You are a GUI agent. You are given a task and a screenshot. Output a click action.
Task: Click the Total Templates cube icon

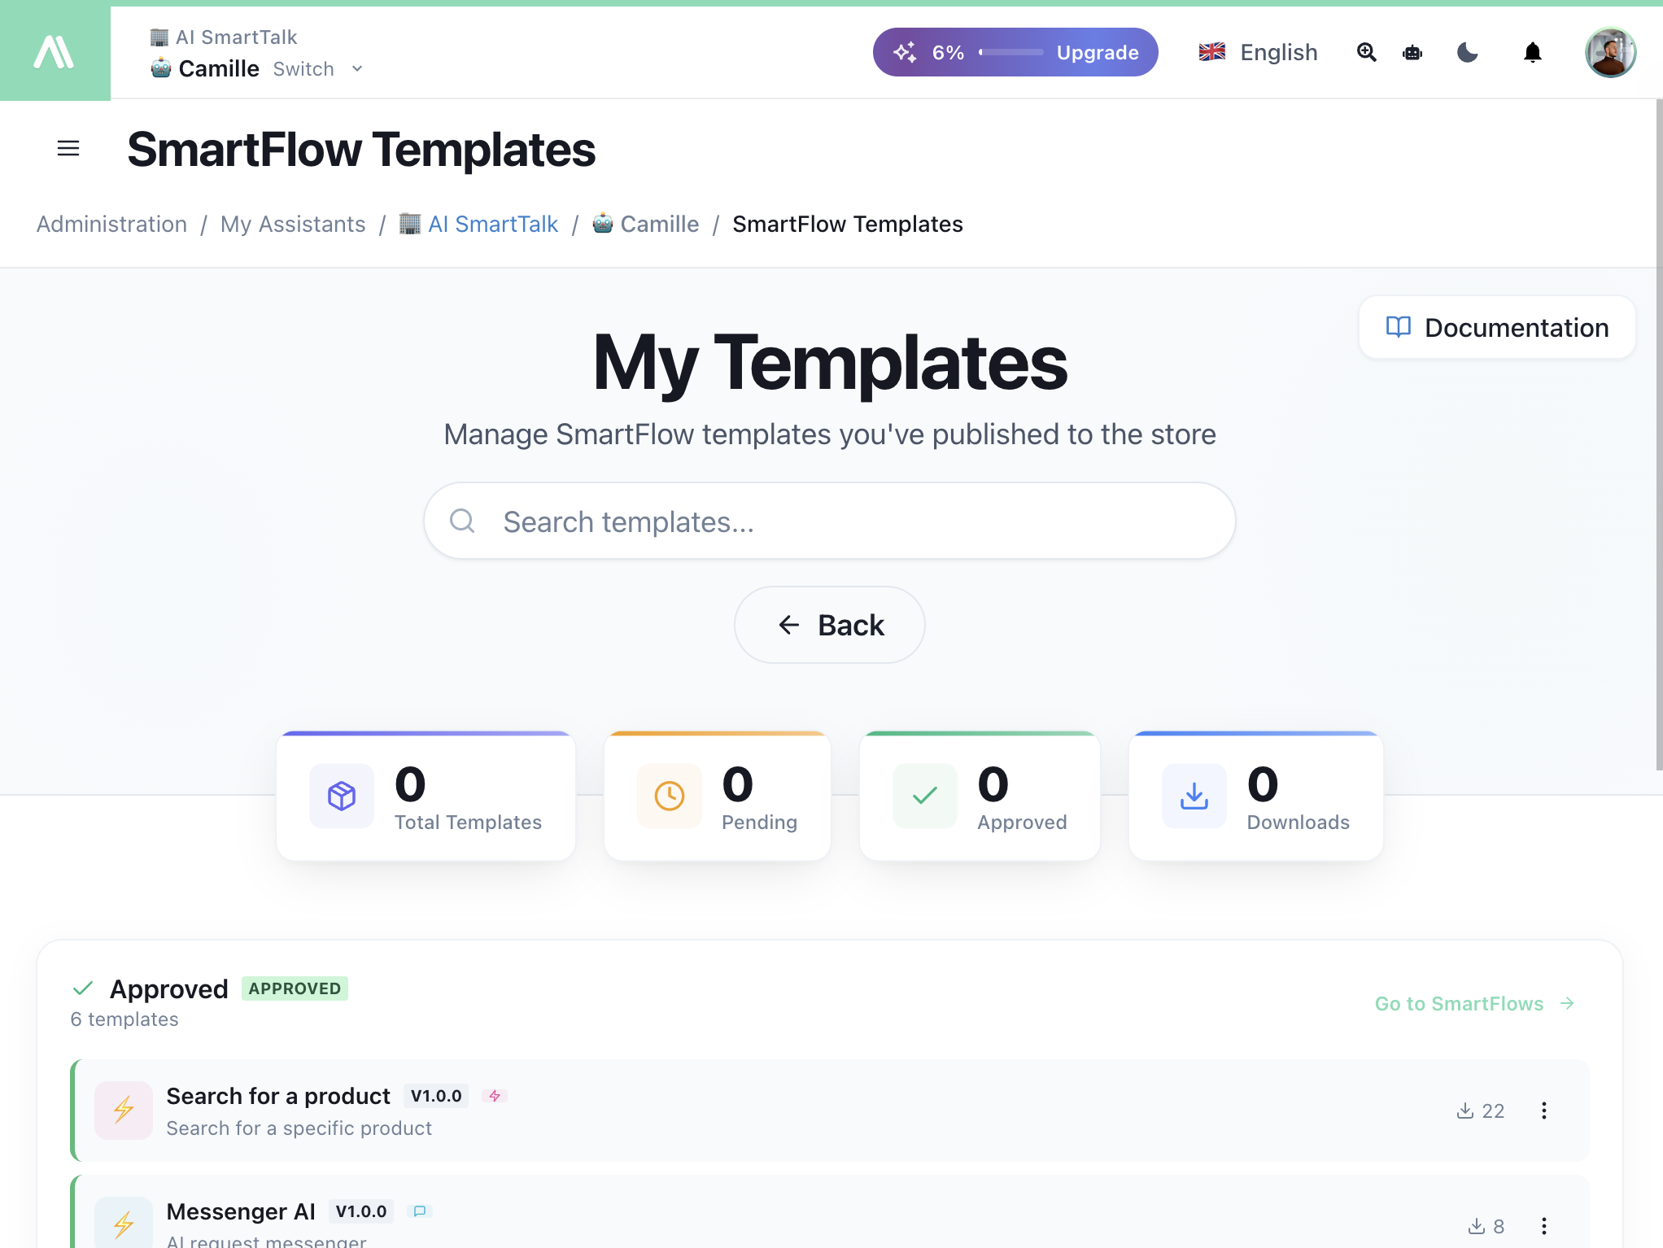click(x=342, y=796)
